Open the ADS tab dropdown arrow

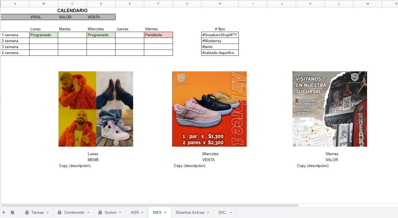click(x=143, y=213)
